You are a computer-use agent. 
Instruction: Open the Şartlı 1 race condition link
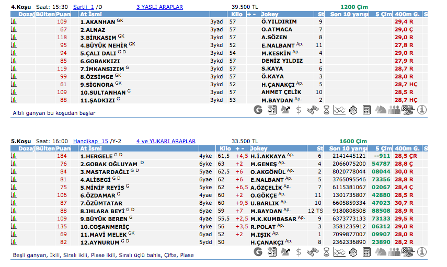point(84,7)
